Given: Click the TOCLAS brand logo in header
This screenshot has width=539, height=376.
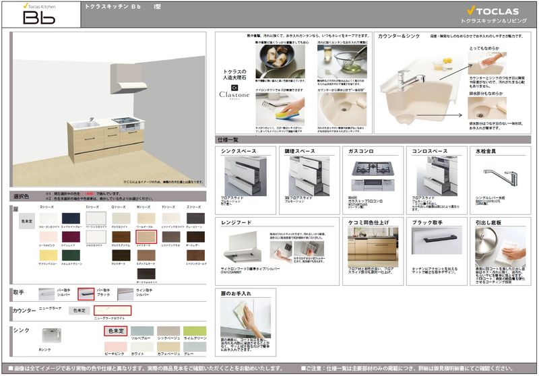Looking at the screenshot, I should click(x=493, y=11).
